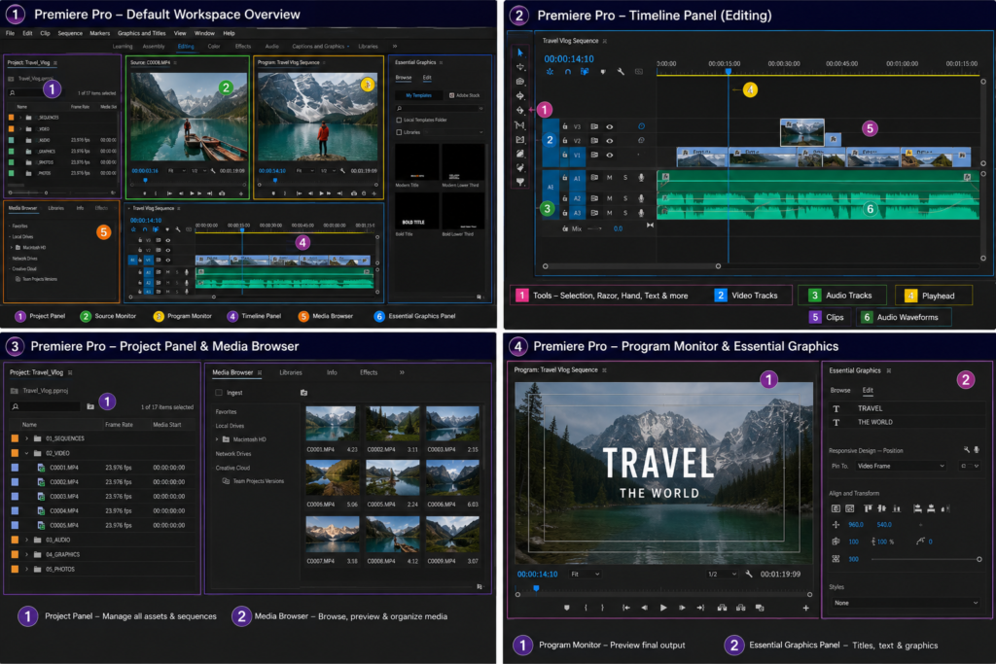Click Export Frame camera icon in section 4 monitor

[x=760, y=608]
